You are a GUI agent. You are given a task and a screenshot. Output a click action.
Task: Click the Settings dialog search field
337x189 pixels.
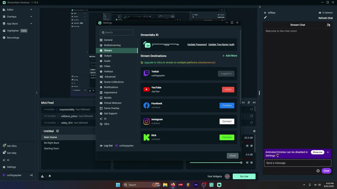tap(117, 33)
